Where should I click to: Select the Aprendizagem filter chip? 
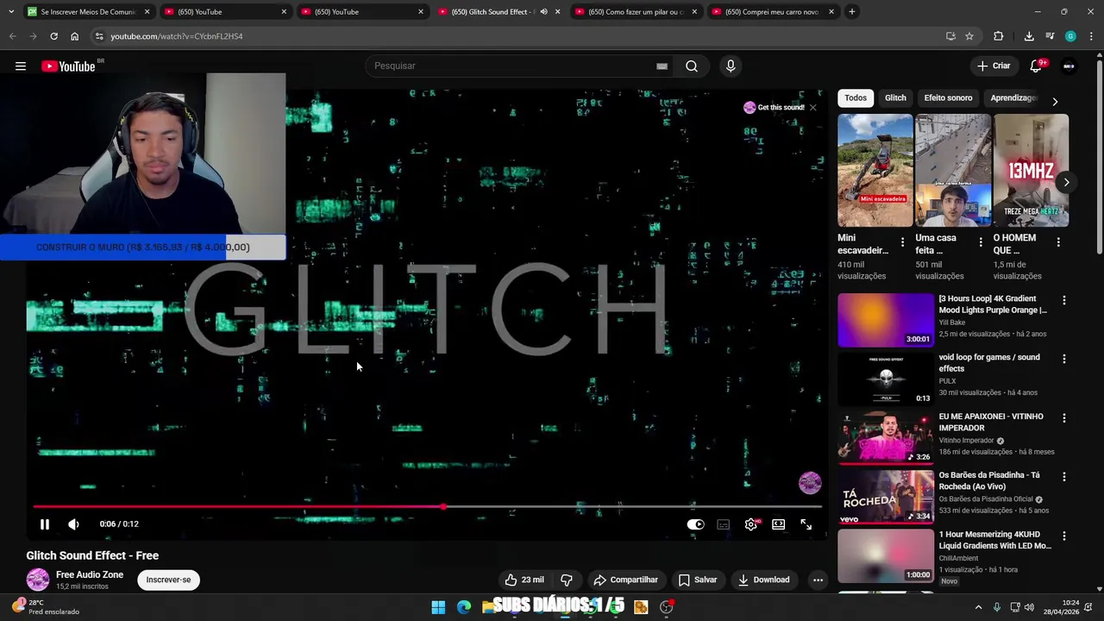click(1013, 98)
